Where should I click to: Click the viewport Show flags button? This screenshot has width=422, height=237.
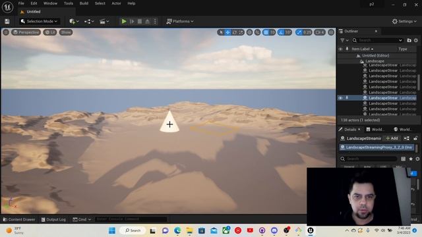pos(66,32)
